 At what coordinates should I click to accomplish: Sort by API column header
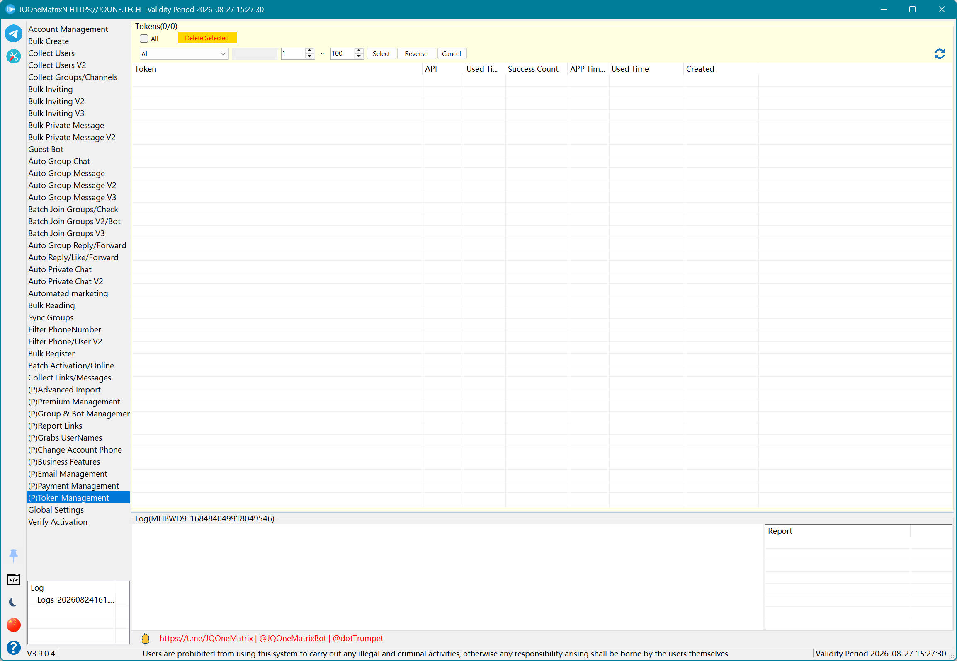click(443, 69)
